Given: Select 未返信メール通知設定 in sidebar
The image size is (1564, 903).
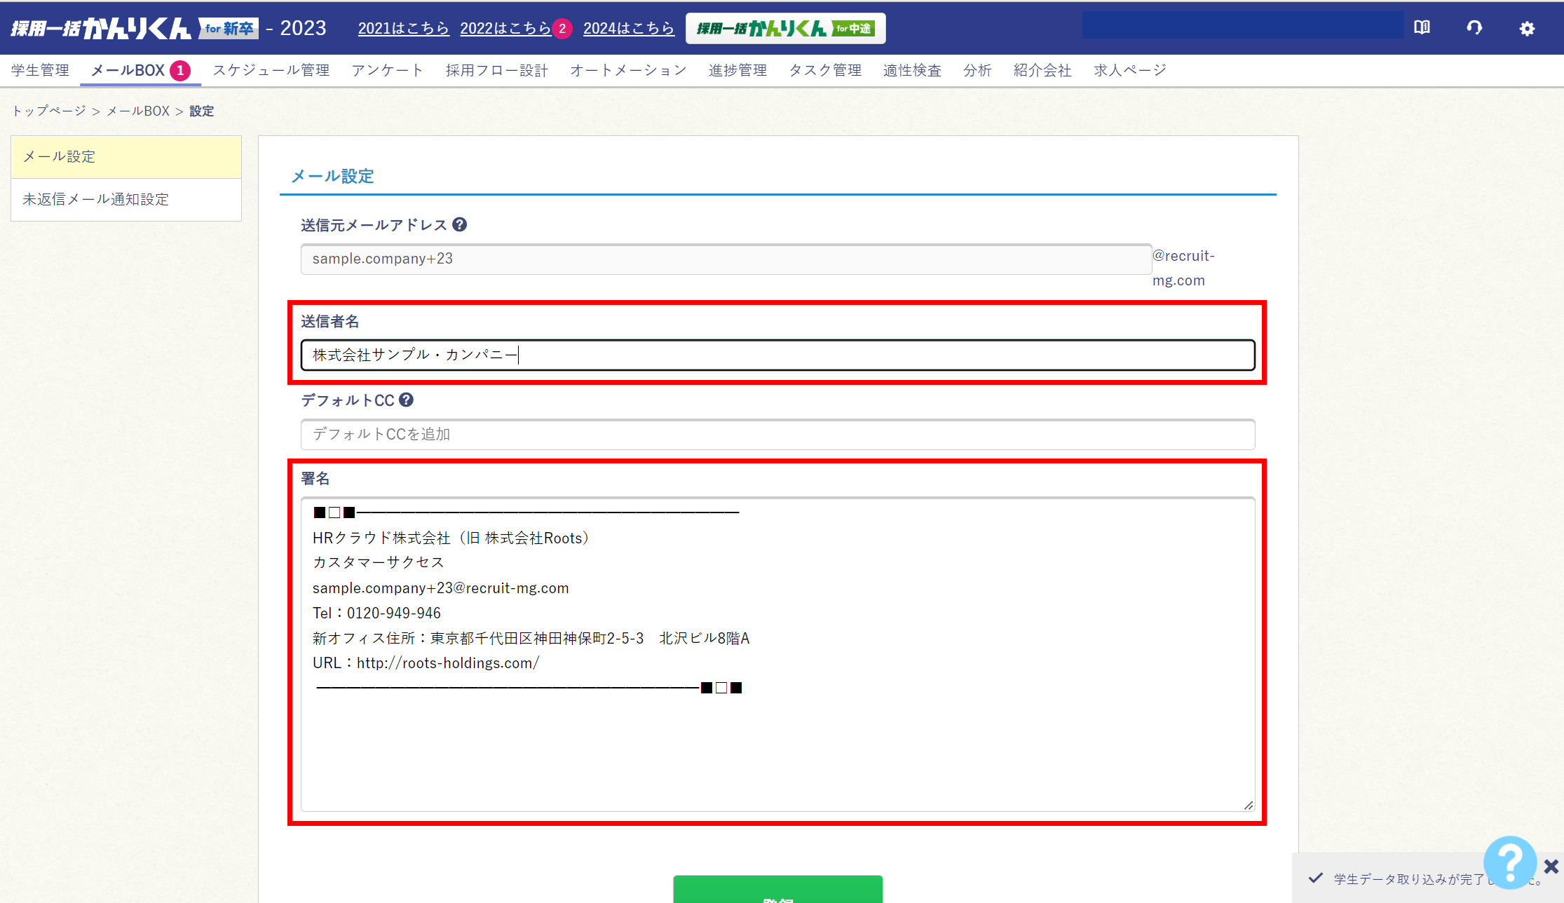Looking at the screenshot, I should (x=96, y=199).
